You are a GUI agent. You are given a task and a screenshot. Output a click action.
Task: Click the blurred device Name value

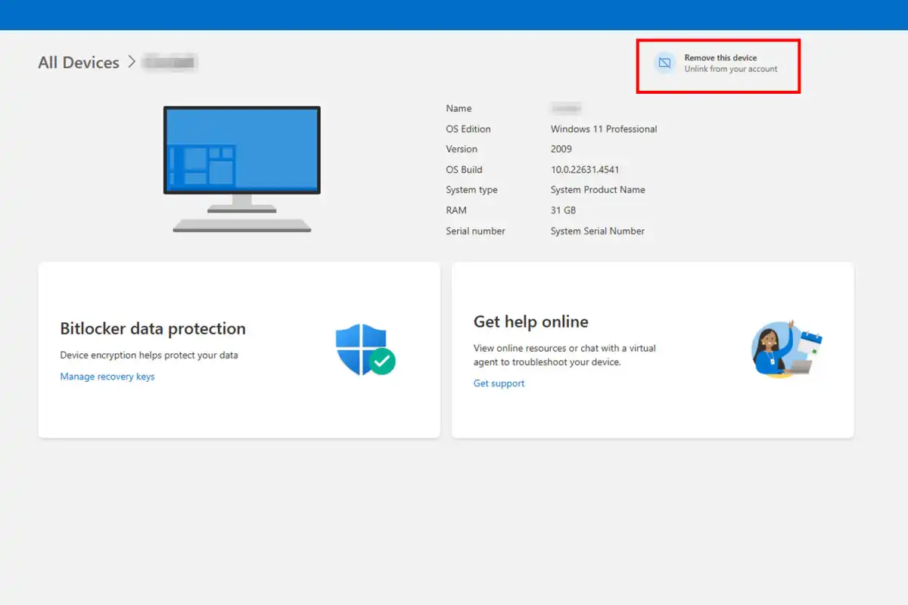click(x=565, y=109)
